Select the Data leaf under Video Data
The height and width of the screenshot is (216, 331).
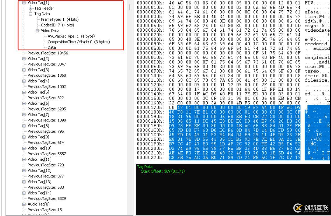(x=52, y=47)
